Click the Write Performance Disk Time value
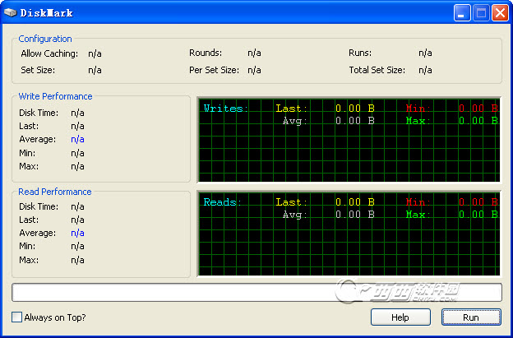The image size is (513, 338). [x=77, y=113]
